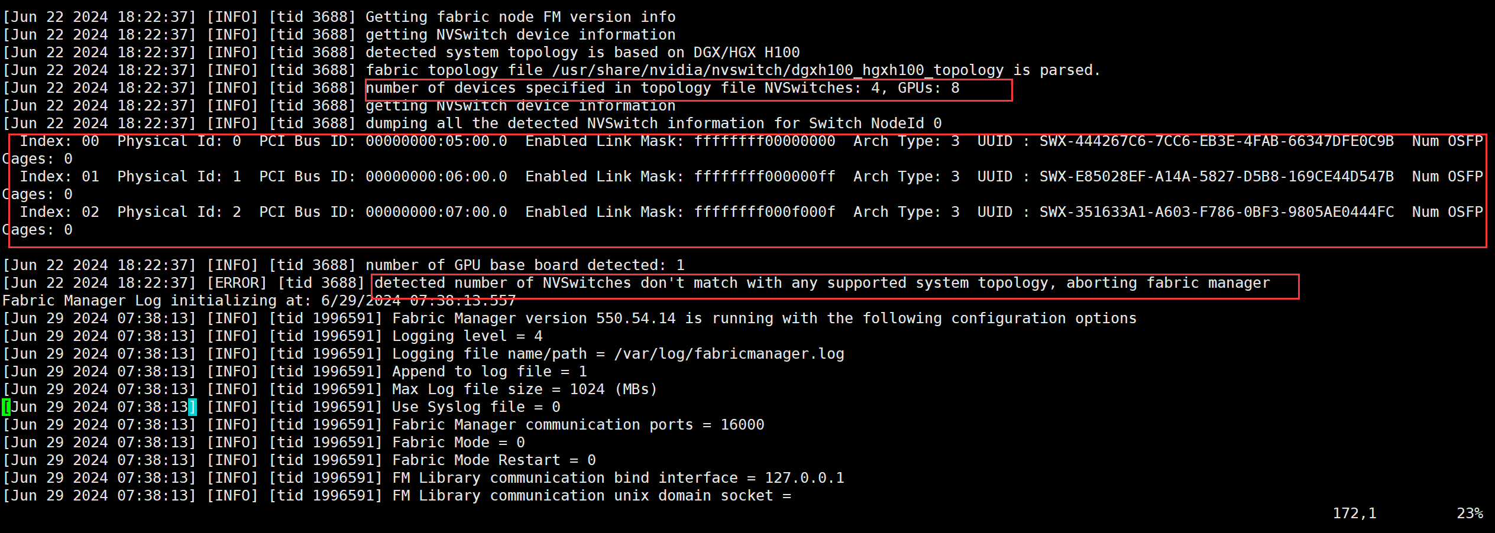Image resolution: width=1495 pixels, height=533 pixels.
Task: Click the UUID starting with SWX-351633A1
Action: tap(1216, 212)
